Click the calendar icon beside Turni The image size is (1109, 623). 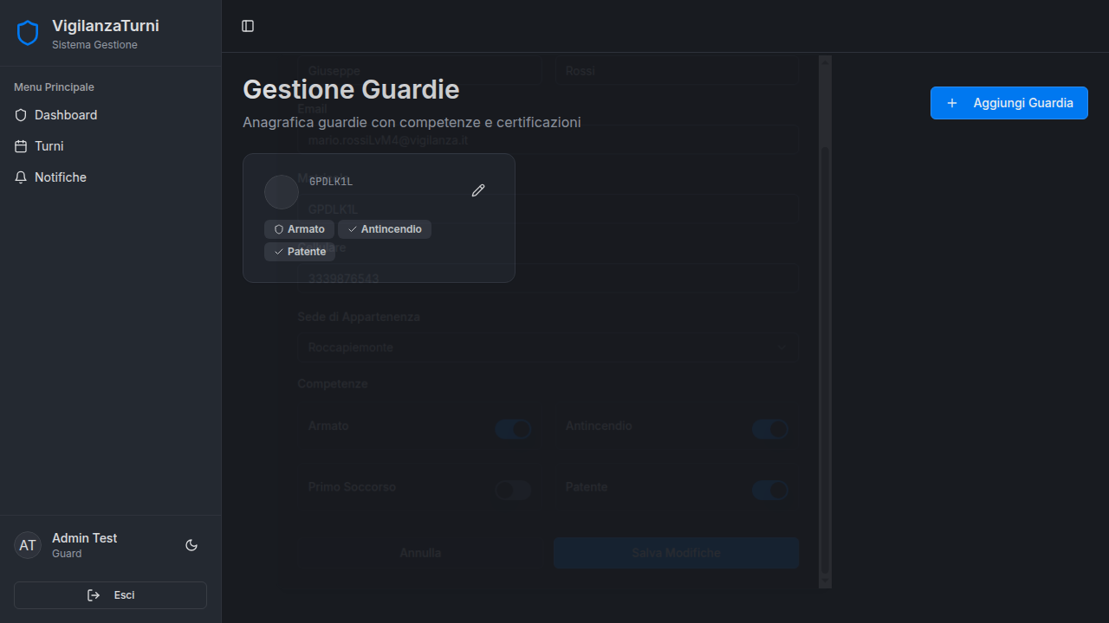(x=22, y=146)
